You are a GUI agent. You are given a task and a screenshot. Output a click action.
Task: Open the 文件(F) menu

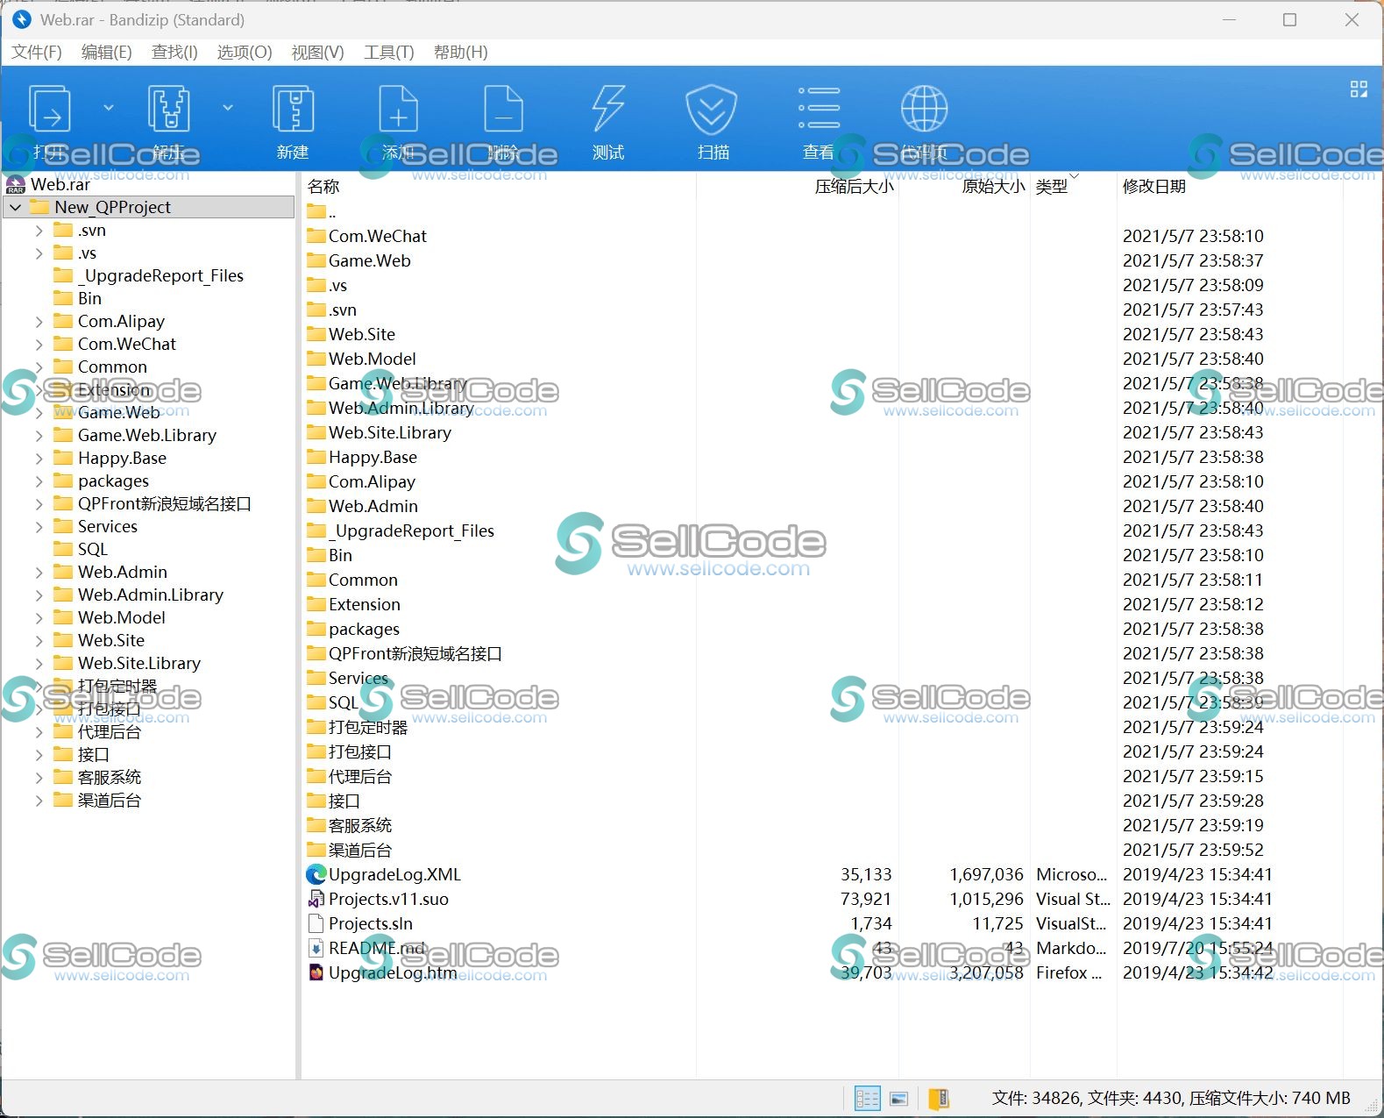tap(37, 52)
